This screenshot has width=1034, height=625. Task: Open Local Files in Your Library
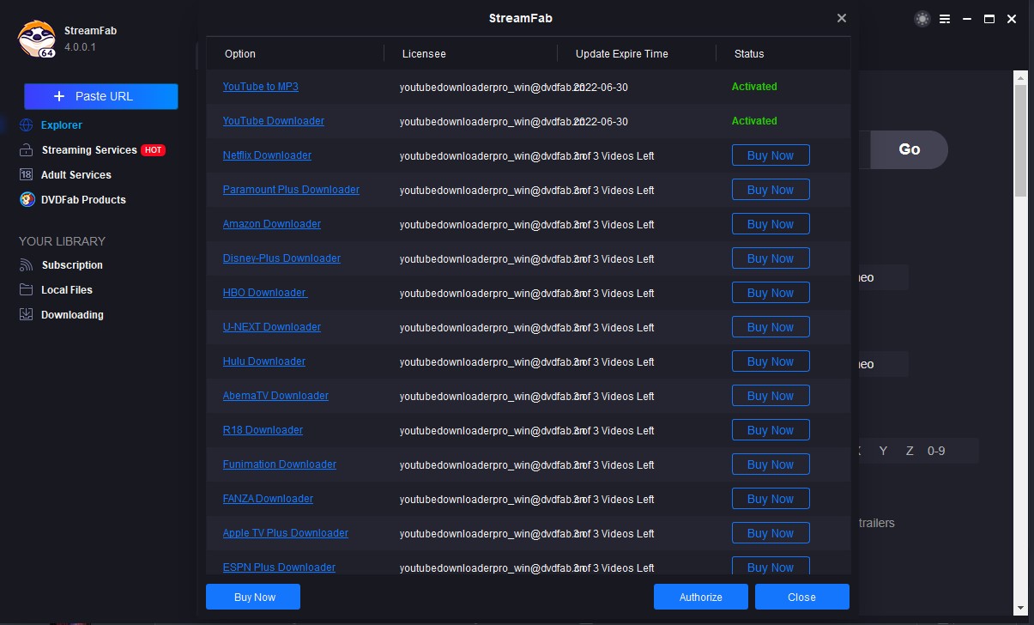[67, 290]
